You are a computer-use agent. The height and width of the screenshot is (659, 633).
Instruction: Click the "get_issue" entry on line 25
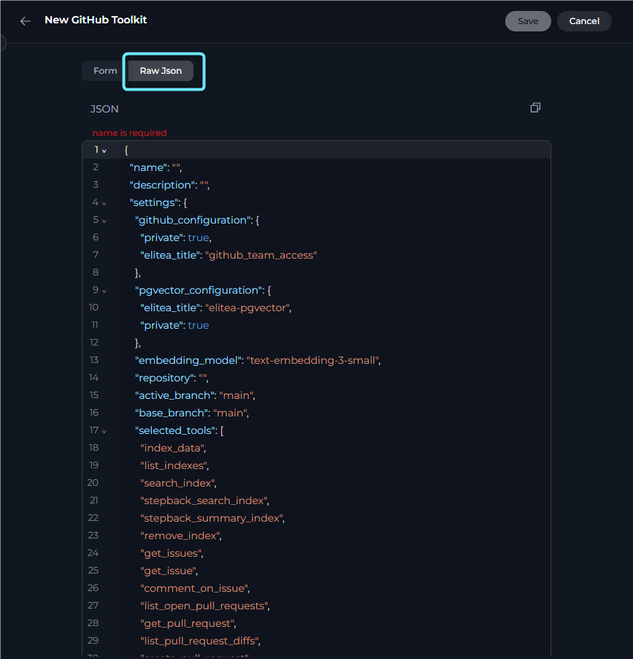click(169, 571)
